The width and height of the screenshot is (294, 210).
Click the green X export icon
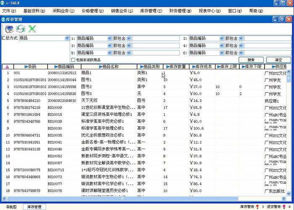point(32,29)
